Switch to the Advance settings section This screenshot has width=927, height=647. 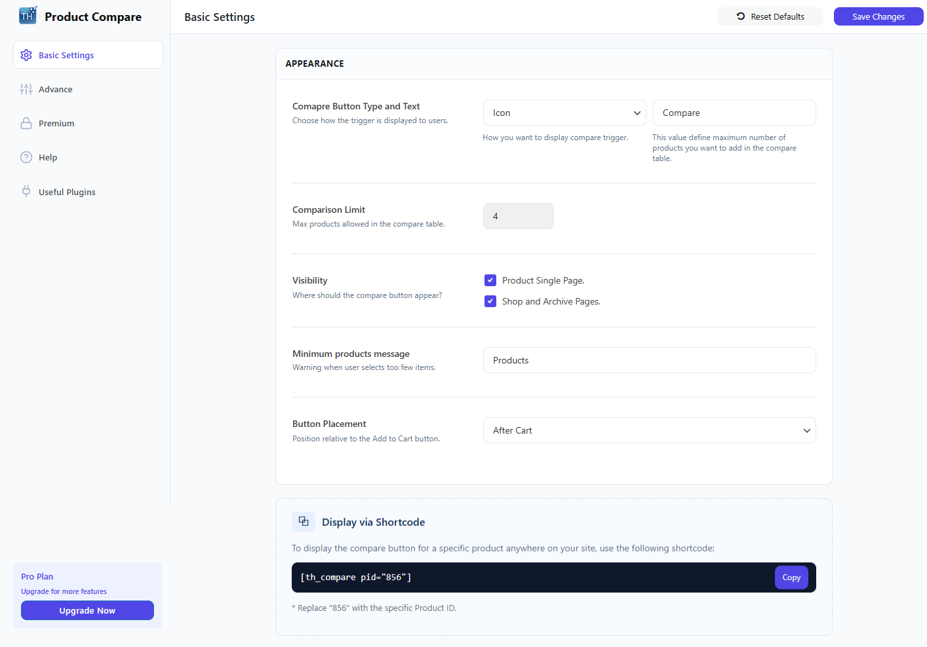(55, 89)
